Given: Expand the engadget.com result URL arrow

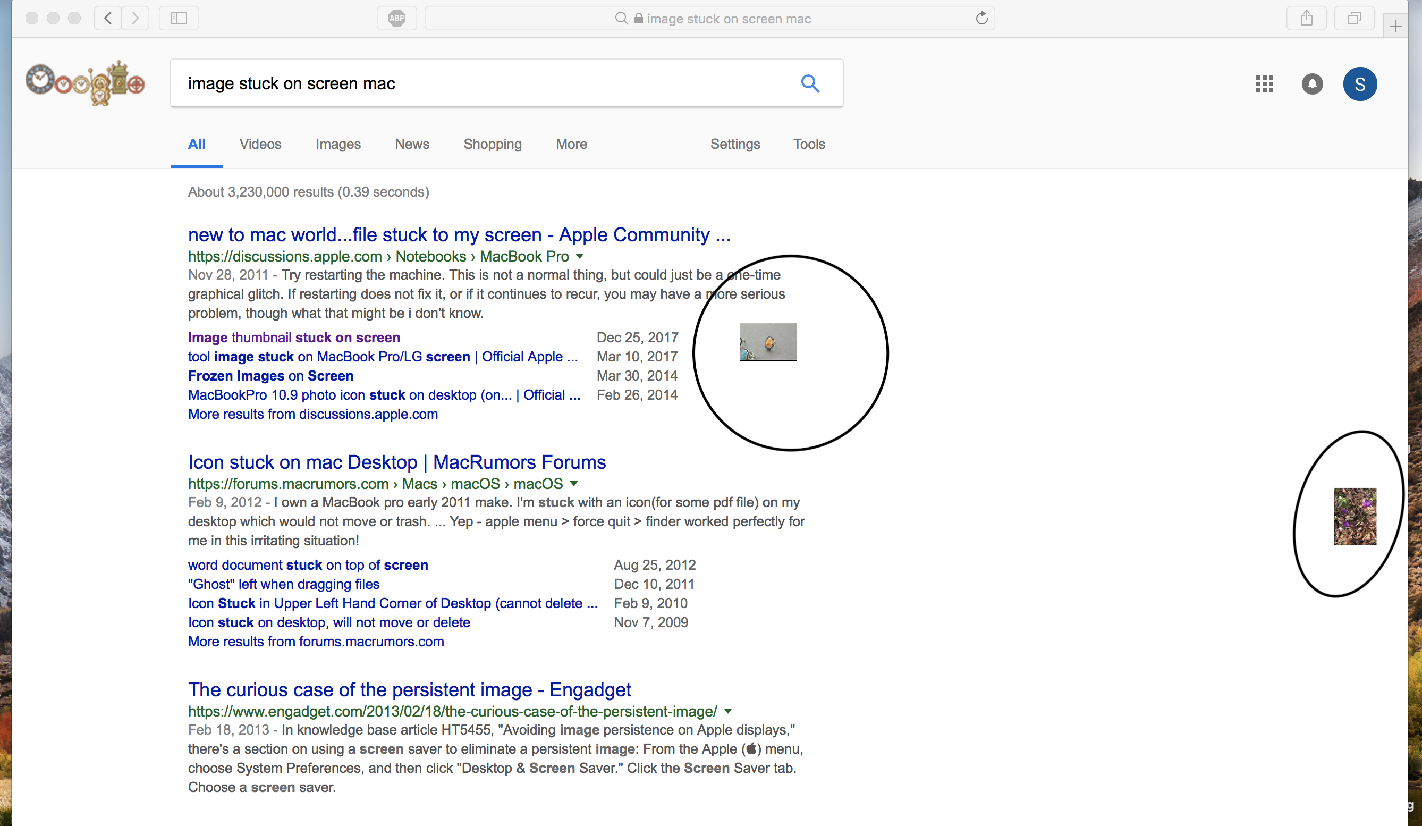Looking at the screenshot, I should 728,711.
